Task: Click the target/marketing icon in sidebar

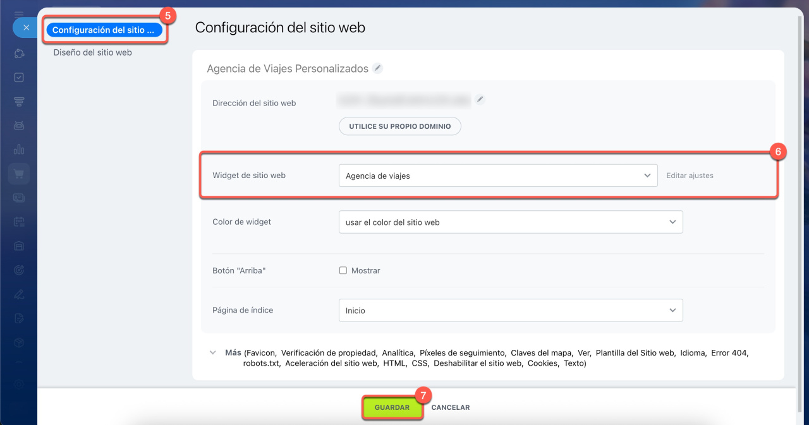Action: (18, 269)
